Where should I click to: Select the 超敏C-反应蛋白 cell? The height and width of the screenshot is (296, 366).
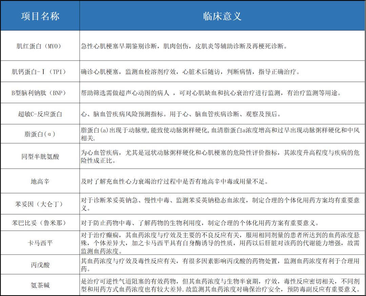[x=40, y=114]
